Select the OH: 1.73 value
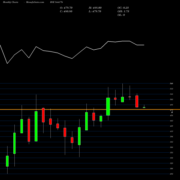 click(x=123, y=11)
